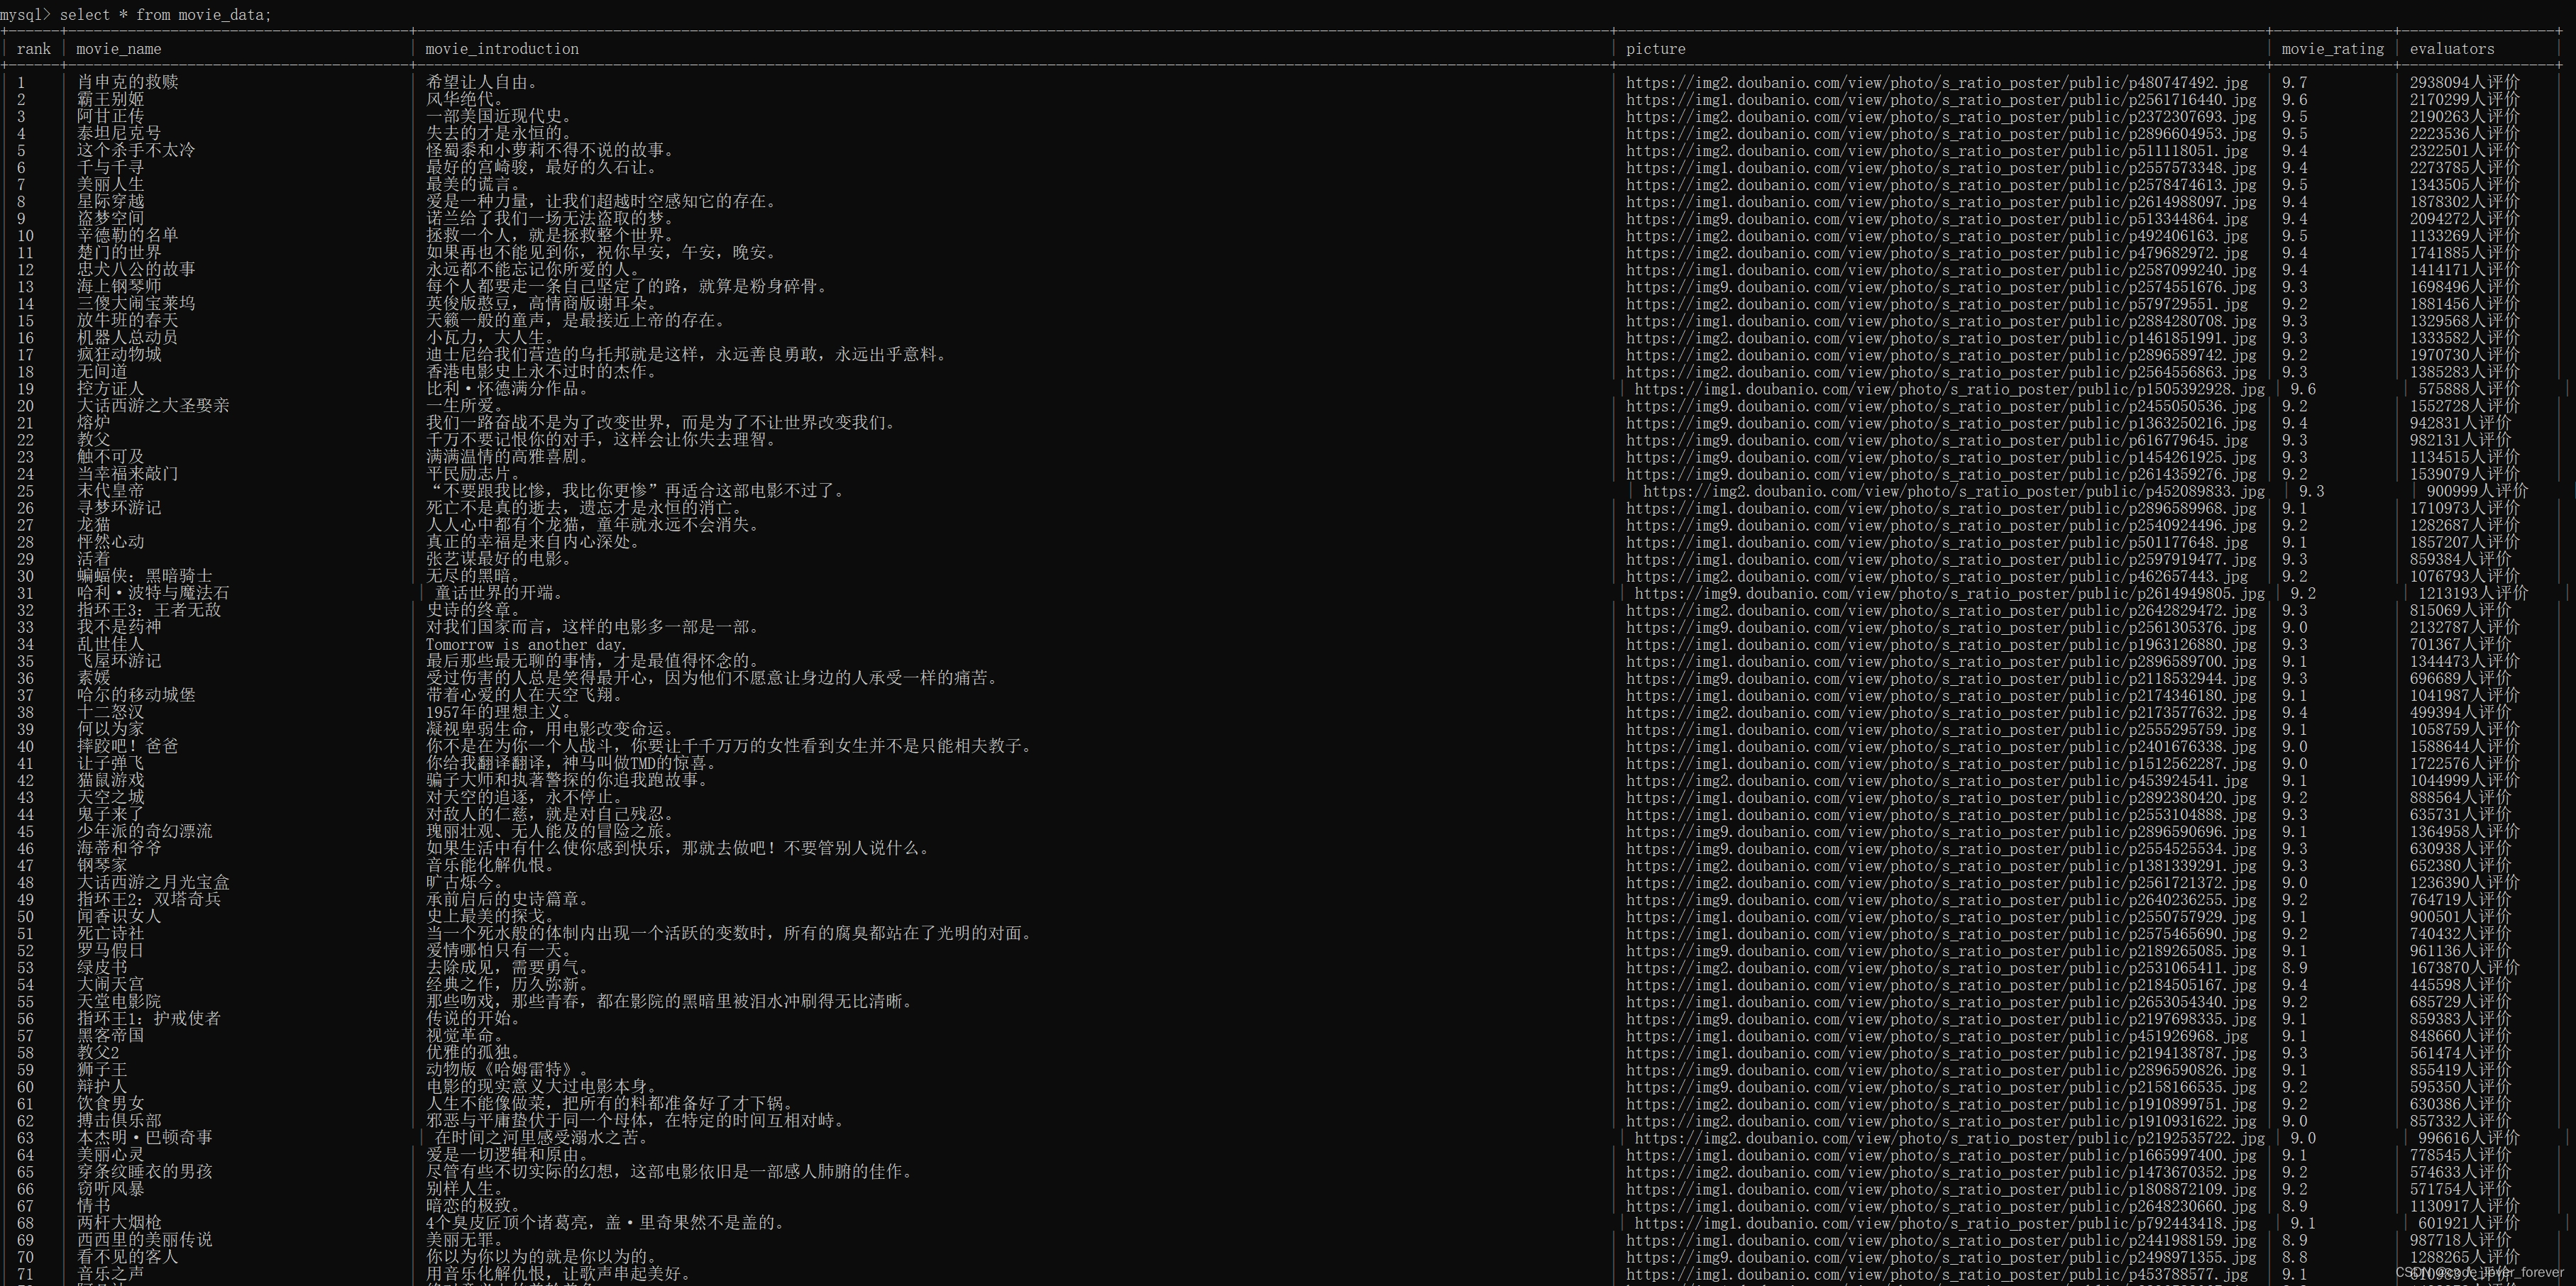The width and height of the screenshot is (2576, 1286).
Task: Click the movie name 哈利·波特与魔法石
Action: coord(153,592)
